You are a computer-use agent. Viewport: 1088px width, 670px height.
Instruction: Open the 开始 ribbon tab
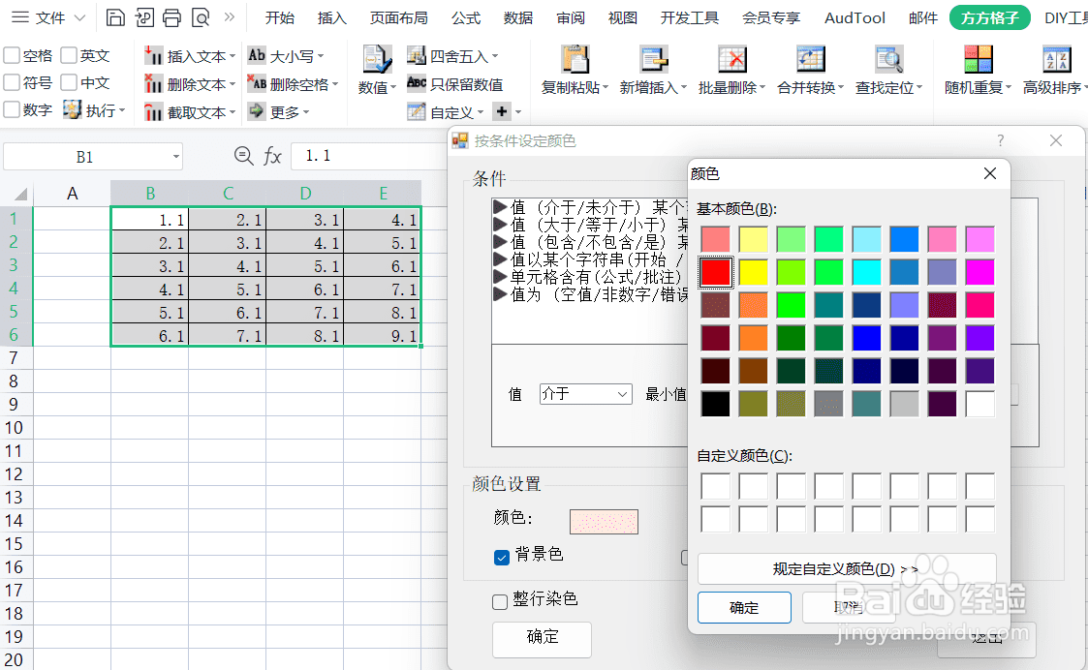280,17
